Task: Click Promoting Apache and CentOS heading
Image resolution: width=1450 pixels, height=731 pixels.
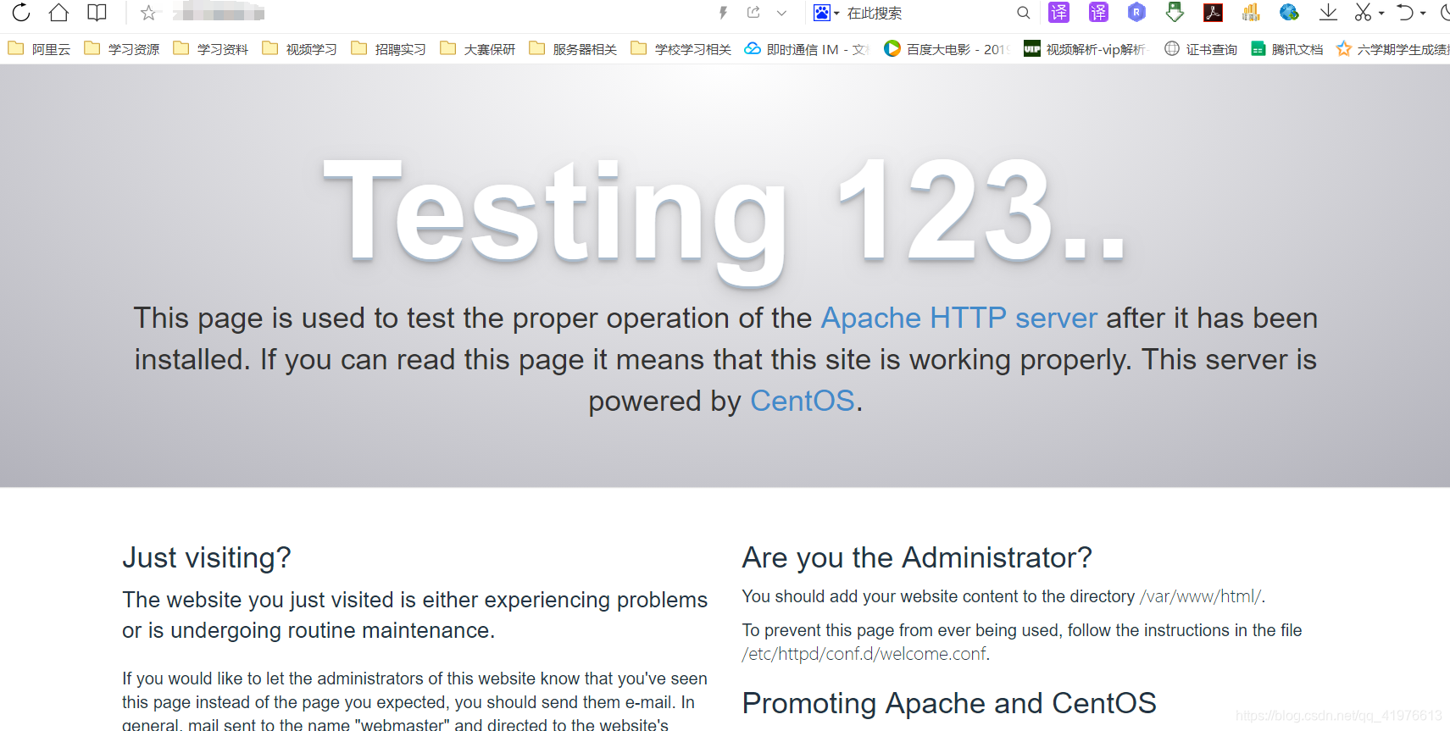Action: 949,703
